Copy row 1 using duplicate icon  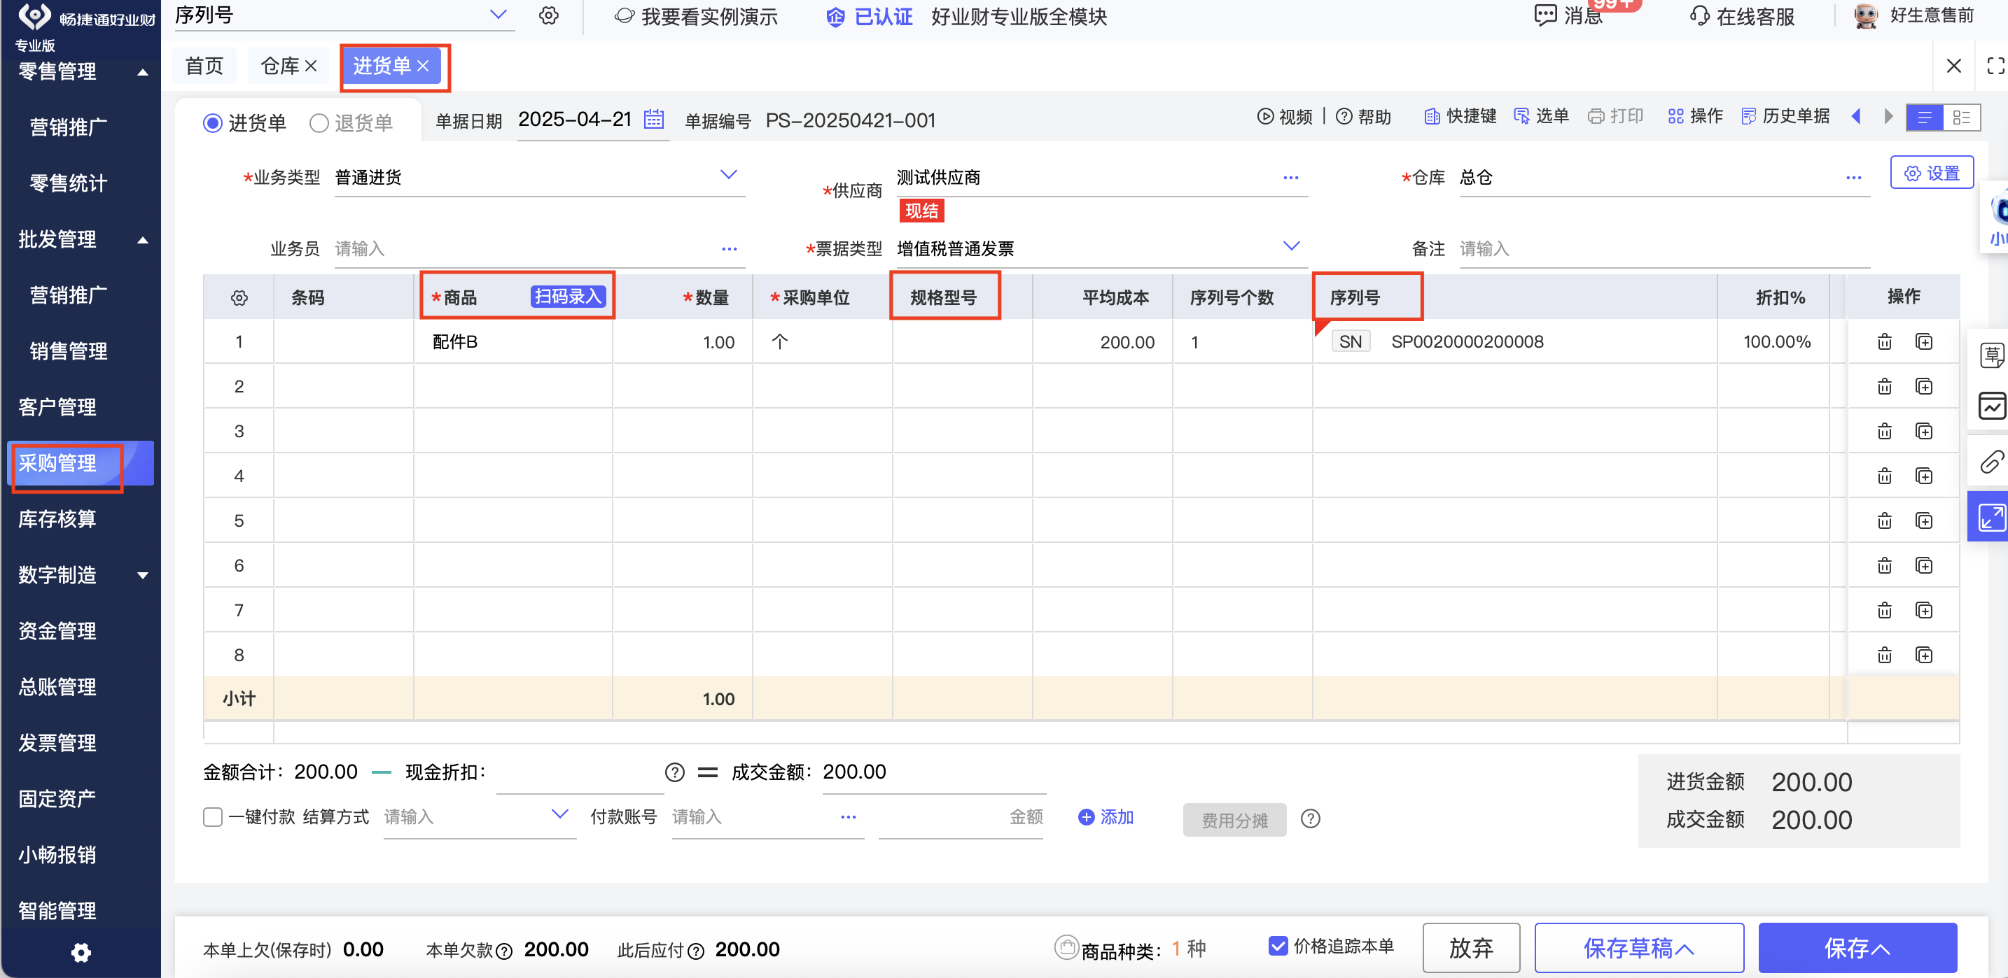[x=1923, y=342]
